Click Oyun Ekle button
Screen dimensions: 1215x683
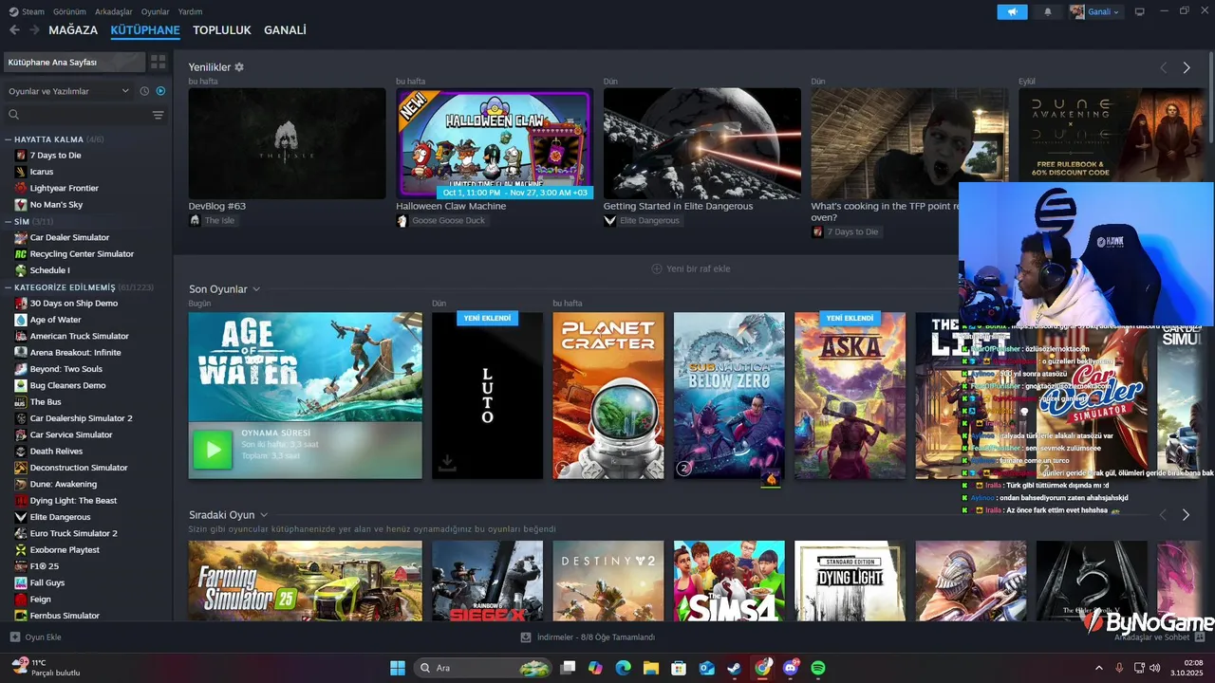[36, 637]
